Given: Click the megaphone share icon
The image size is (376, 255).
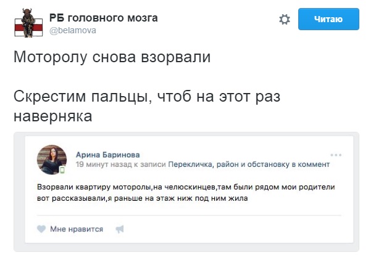Looking at the screenshot, I should click(119, 229).
